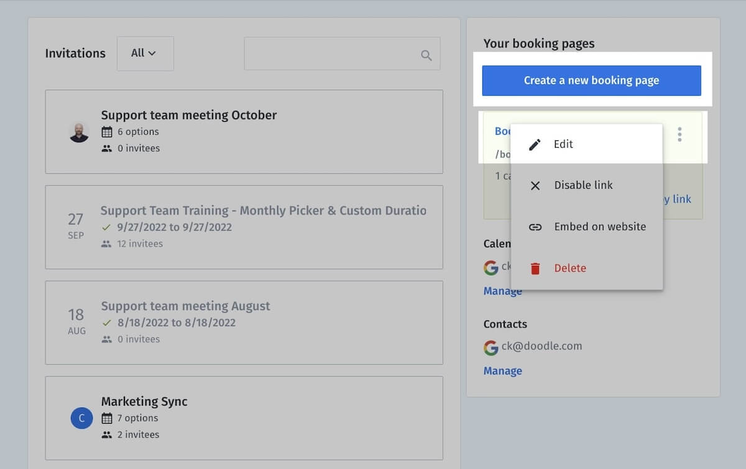The image size is (746, 469).
Task: Click the red trash Delete icon
Action: [x=535, y=268]
